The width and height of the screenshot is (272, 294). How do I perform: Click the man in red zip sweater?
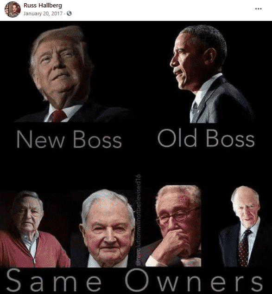click(35, 229)
